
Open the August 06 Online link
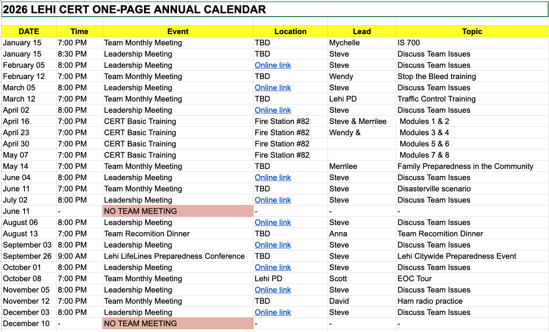(273, 223)
